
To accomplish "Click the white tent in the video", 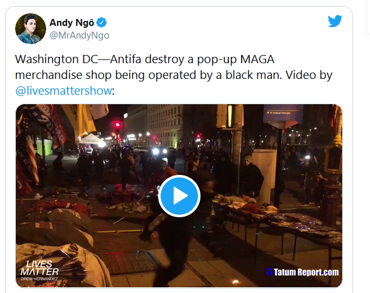I will [92, 139].
